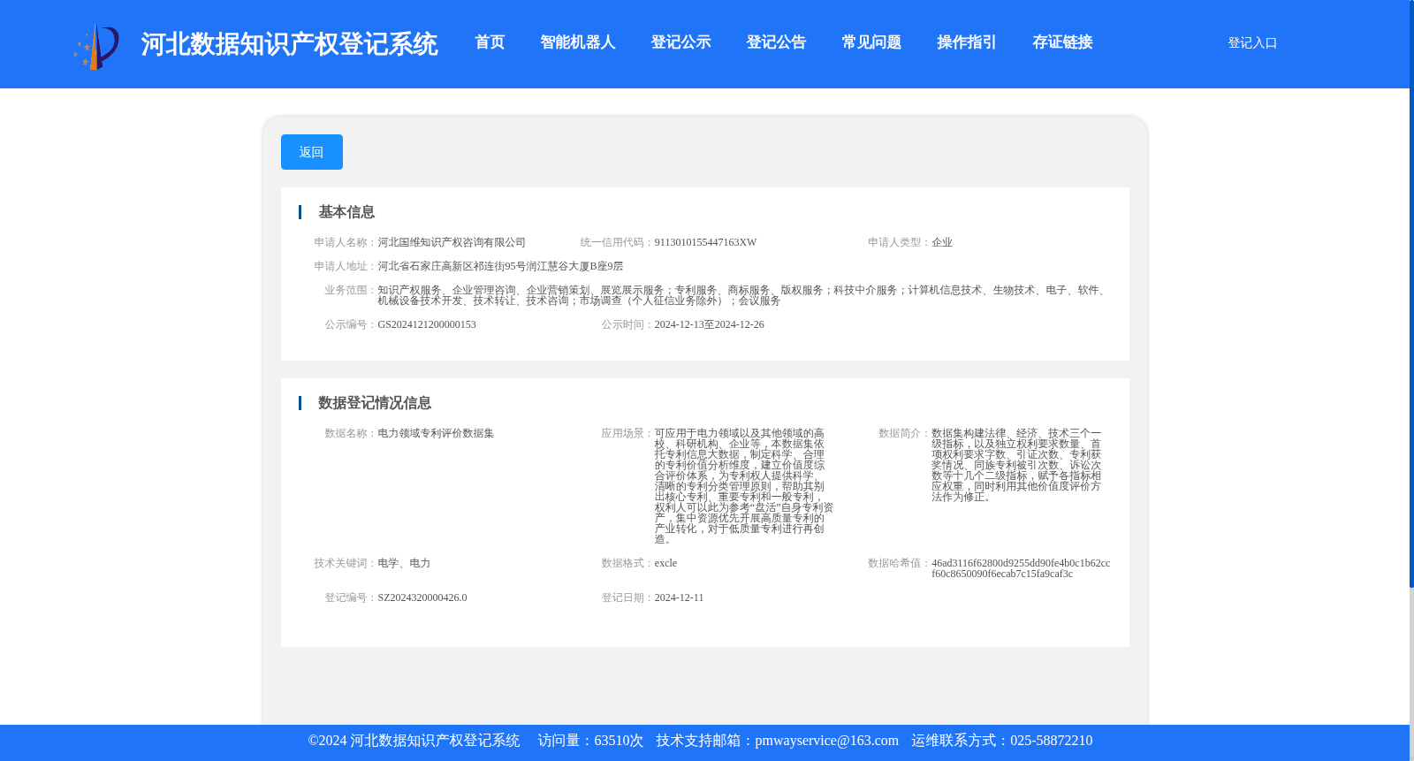Select keywords value 电学、电力
The height and width of the screenshot is (761, 1414).
point(404,563)
